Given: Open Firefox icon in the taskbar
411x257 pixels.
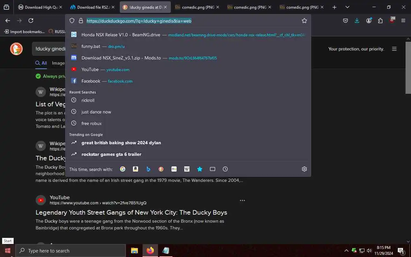Looking at the screenshot, I should point(150,251).
